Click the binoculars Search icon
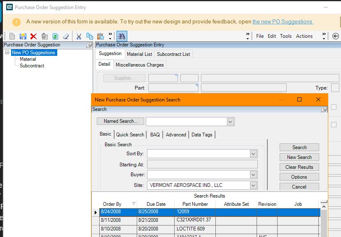The height and width of the screenshot is (237, 341). click(x=121, y=36)
